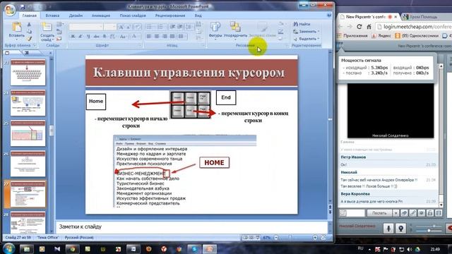Expand Clipboard (Буфер обмена) dialog launcher
This screenshot has width=452, height=254.
tap(35, 45)
